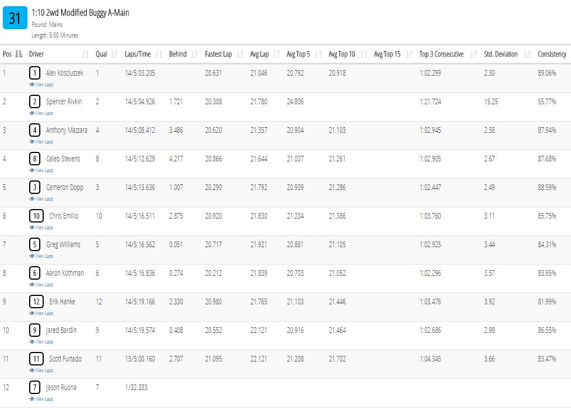Click sort arrows beside Driver header
Screen dimensions: 571x408
point(85,54)
